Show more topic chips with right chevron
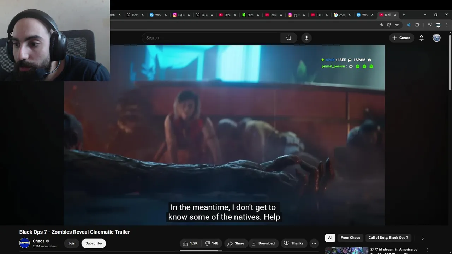Viewport: 452px width, 254px height. point(423,238)
